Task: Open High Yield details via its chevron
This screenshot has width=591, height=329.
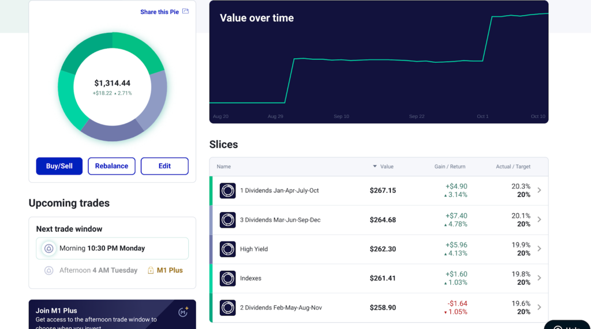Action: [x=539, y=249]
